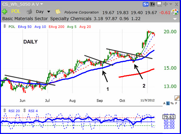Click the Avg 10 indicator label
This screenshot has height=134, width=181.
(40, 27)
